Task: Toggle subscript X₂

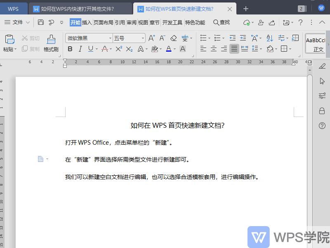Action: [129, 49]
